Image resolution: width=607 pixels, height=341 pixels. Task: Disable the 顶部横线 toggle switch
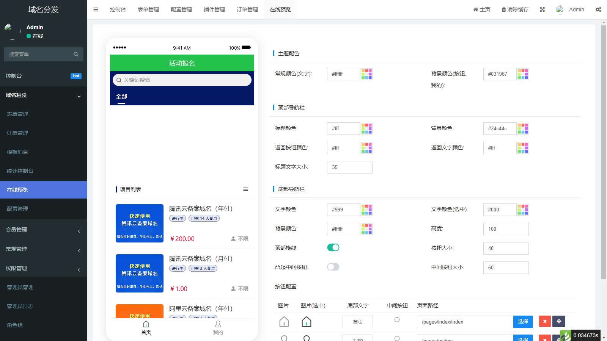[333, 247]
